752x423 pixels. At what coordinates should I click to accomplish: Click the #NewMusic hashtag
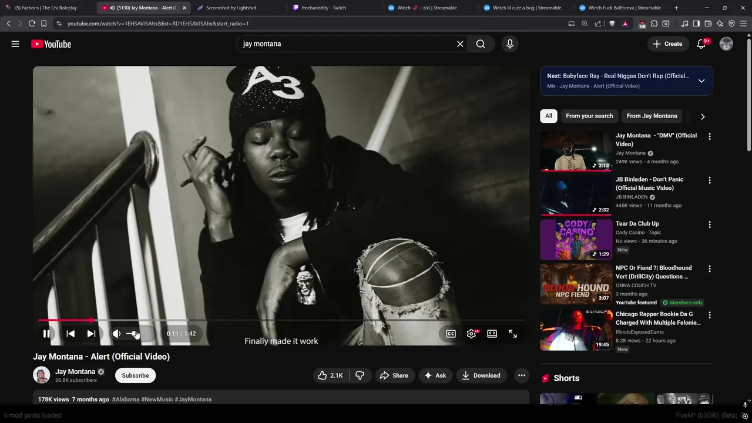pyautogui.click(x=157, y=399)
